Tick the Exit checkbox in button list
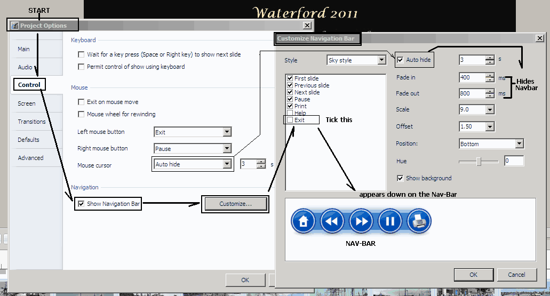 pos(290,120)
